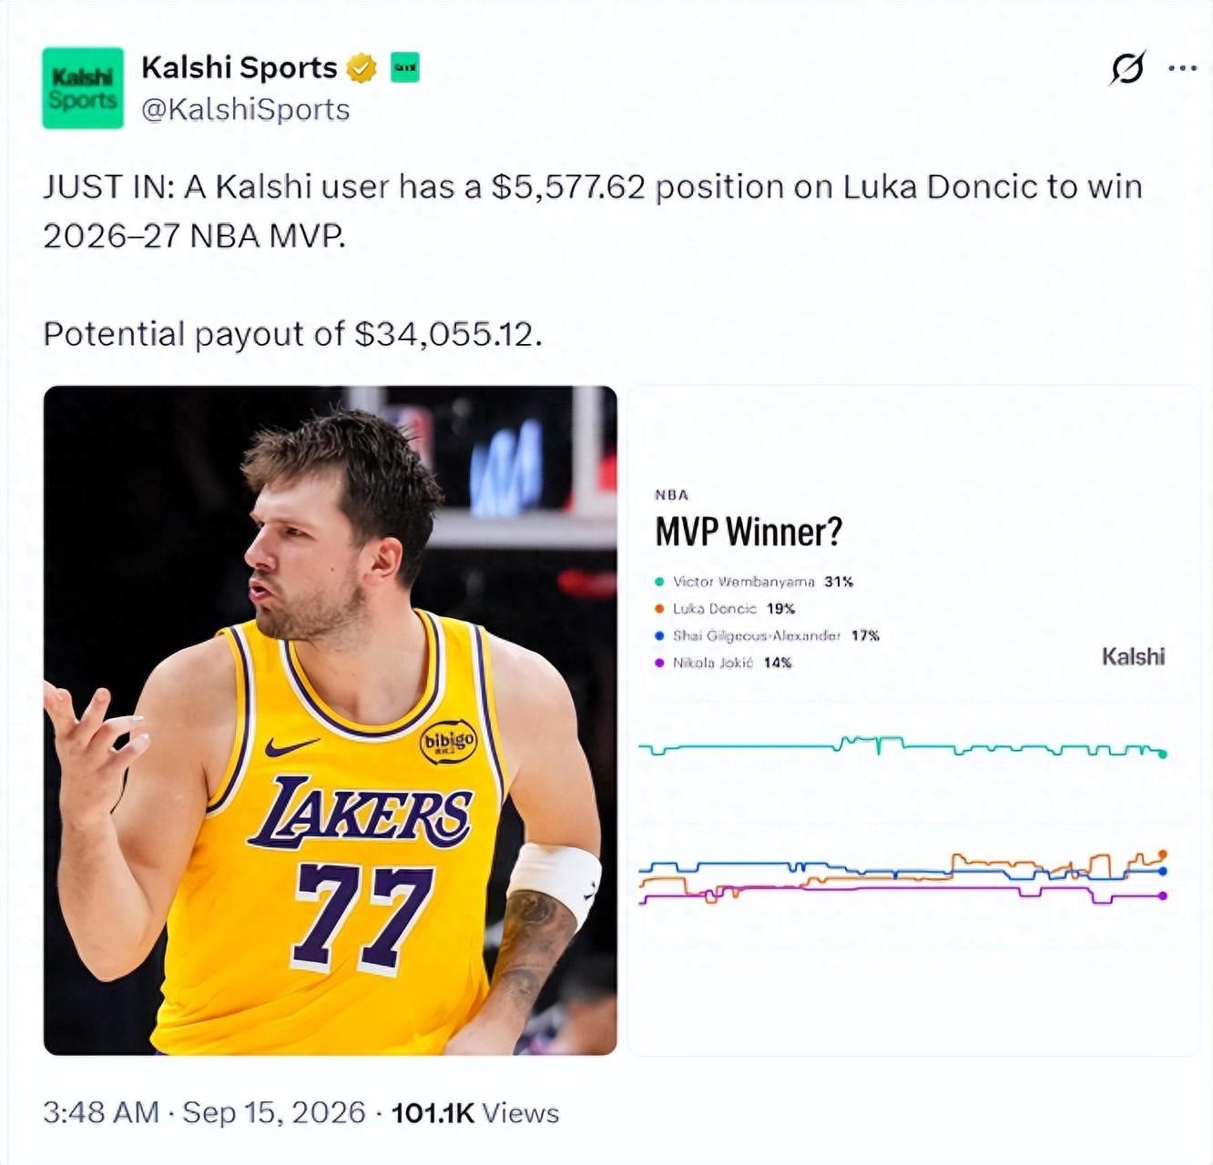Image resolution: width=1213 pixels, height=1165 pixels.
Task: Click the gold verified badge
Action: 362,68
